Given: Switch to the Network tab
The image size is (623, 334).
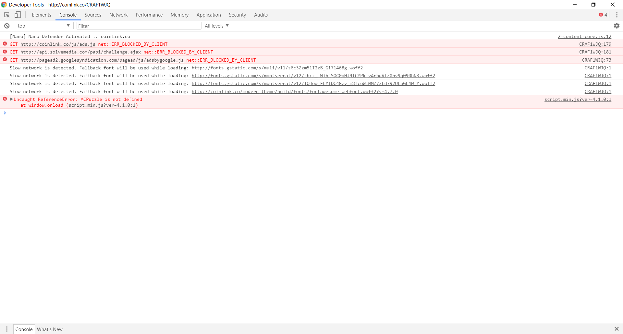Looking at the screenshot, I should (118, 15).
